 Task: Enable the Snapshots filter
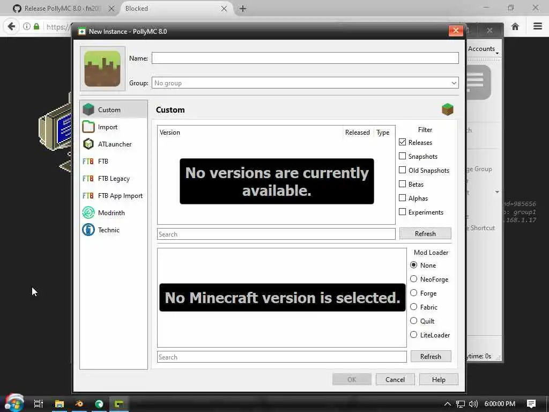coord(402,156)
